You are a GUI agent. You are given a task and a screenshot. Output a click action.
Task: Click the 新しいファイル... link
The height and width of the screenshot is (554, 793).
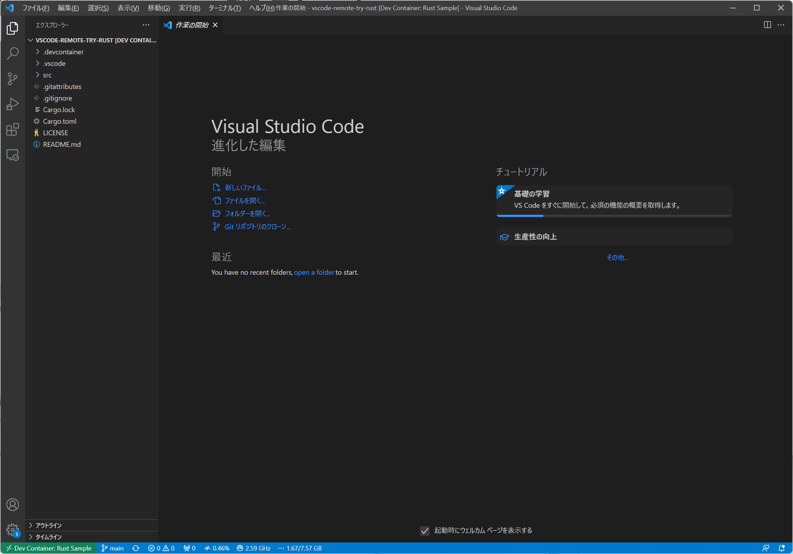tap(245, 188)
